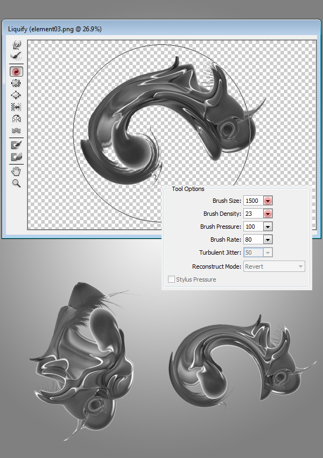323x458 pixels.
Task: Open the Brush Size dropdown arrow
Action: pyautogui.click(x=268, y=201)
